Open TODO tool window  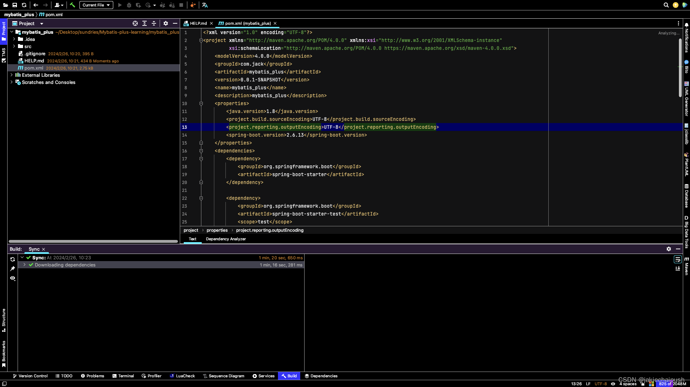click(x=64, y=376)
